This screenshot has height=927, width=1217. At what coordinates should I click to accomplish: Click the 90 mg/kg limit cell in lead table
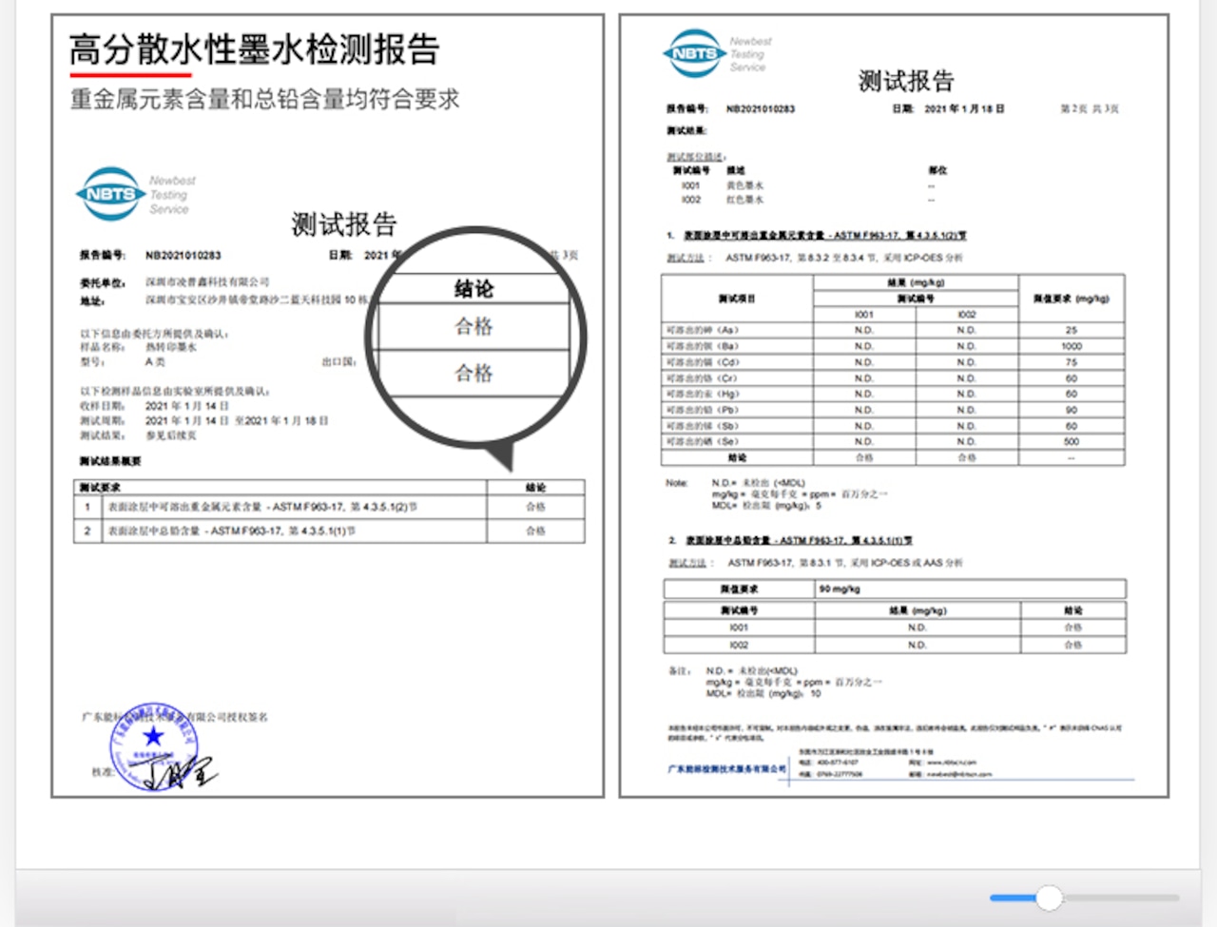pyautogui.click(x=970, y=589)
